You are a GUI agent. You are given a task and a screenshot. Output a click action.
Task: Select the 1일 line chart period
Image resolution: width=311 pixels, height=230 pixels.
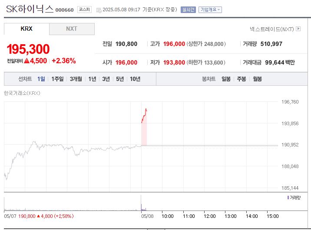point(41,79)
